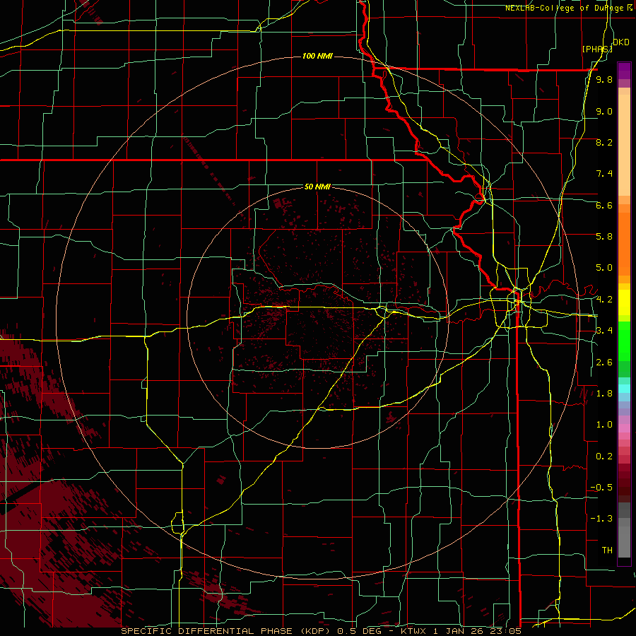Pick the cyan color bar segment near 1.8
Screen dimensions: 636x636
click(x=624, y=388)
